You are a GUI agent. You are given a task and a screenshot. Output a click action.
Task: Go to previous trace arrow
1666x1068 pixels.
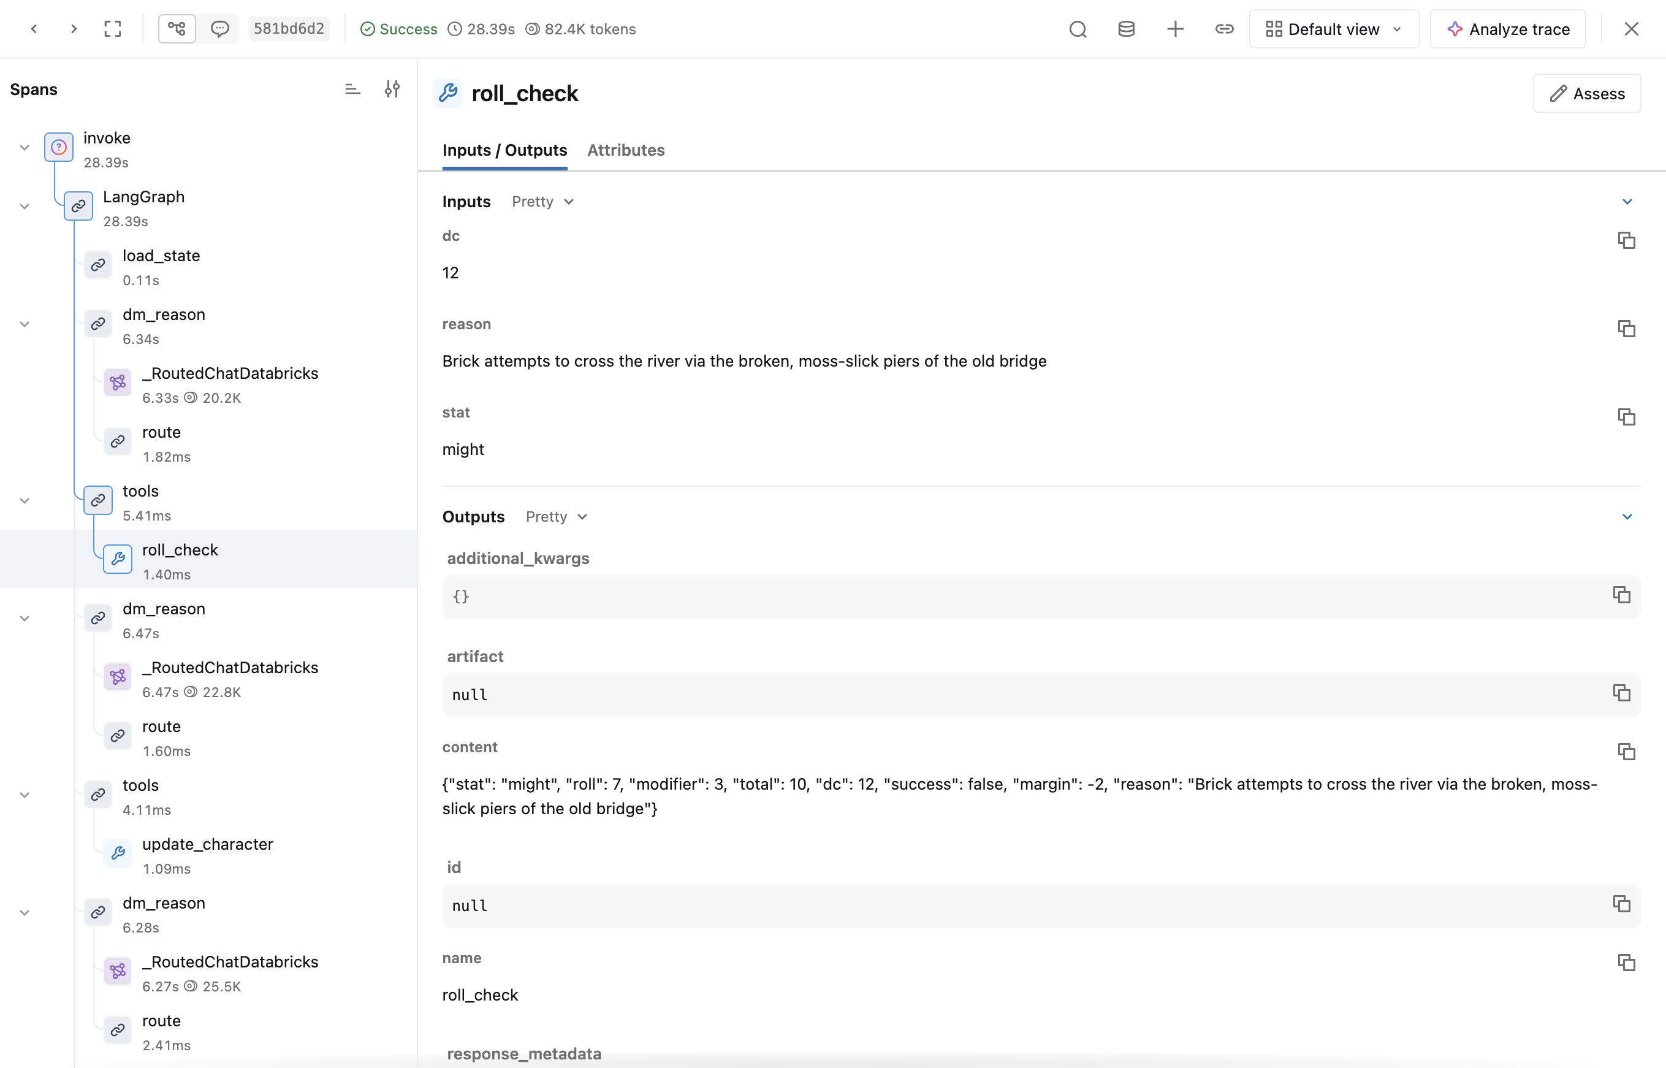point(34,28)
